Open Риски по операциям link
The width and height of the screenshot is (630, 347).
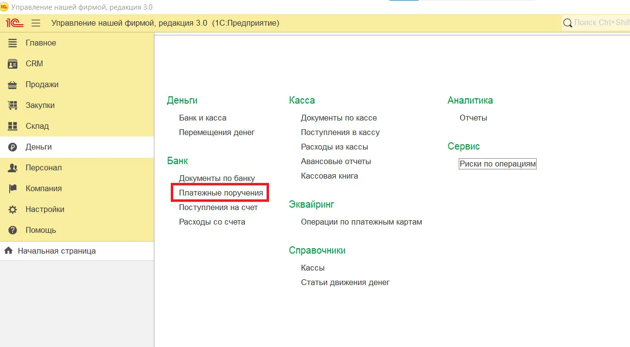497,164
